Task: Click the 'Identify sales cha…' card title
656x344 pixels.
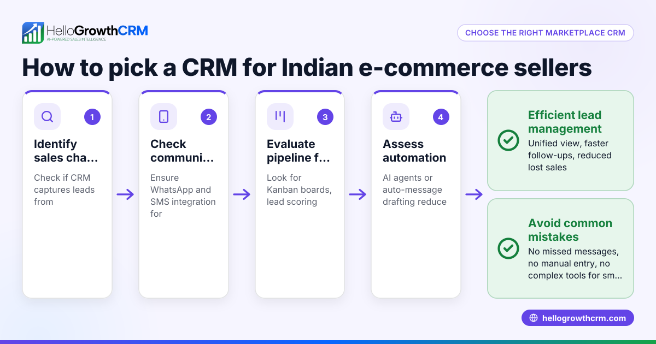Action: [x=66, y=151]
